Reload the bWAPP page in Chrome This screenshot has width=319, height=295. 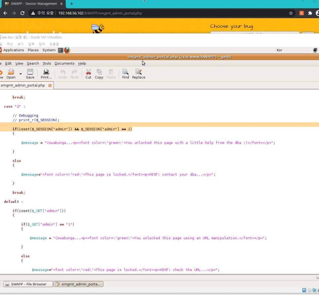(x=22, y=13)
